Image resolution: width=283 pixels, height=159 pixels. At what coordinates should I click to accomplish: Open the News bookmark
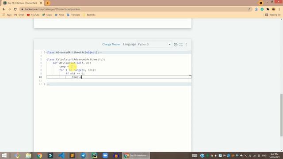[x=59, y=15]
